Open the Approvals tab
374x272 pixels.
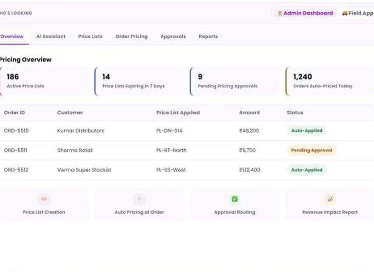point(173,37)
